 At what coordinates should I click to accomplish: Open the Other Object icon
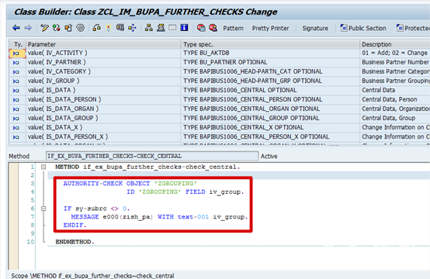click(68, 28)
